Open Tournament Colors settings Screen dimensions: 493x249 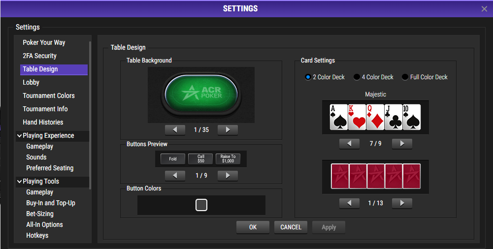[49, 96]
